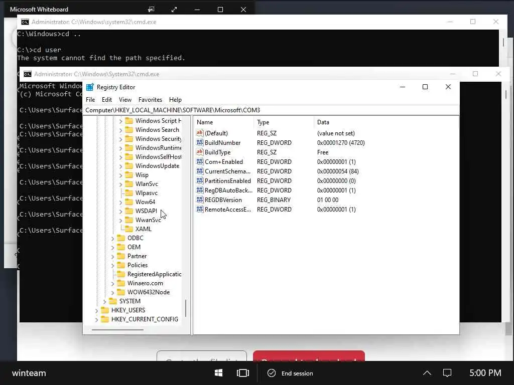514x385 pixels.
Task: Sort values by the Name column header
Action: tap(223, 122)
